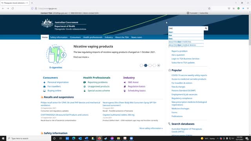
Task: Open the Philips recall action for CPAP link
Action: (x=70, y=104)
